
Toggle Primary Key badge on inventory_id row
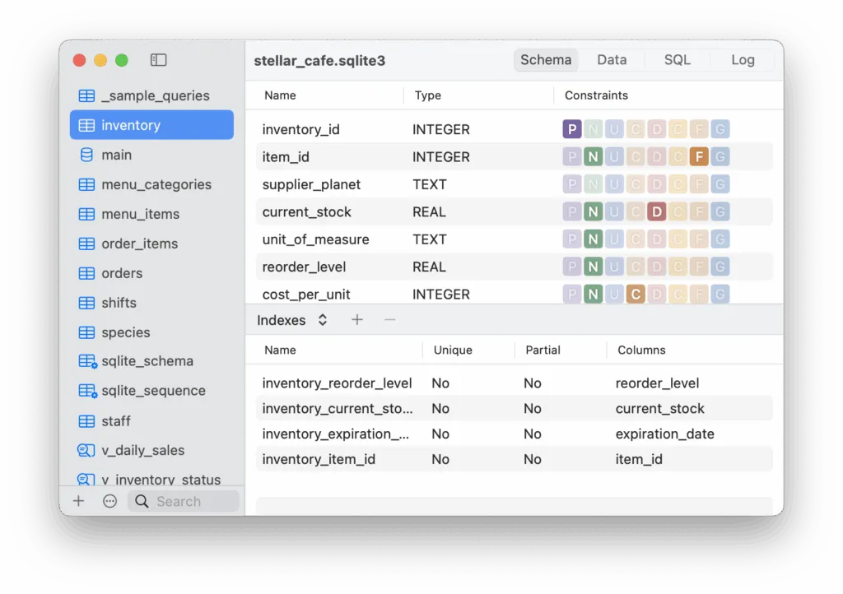tap(572, 129)
